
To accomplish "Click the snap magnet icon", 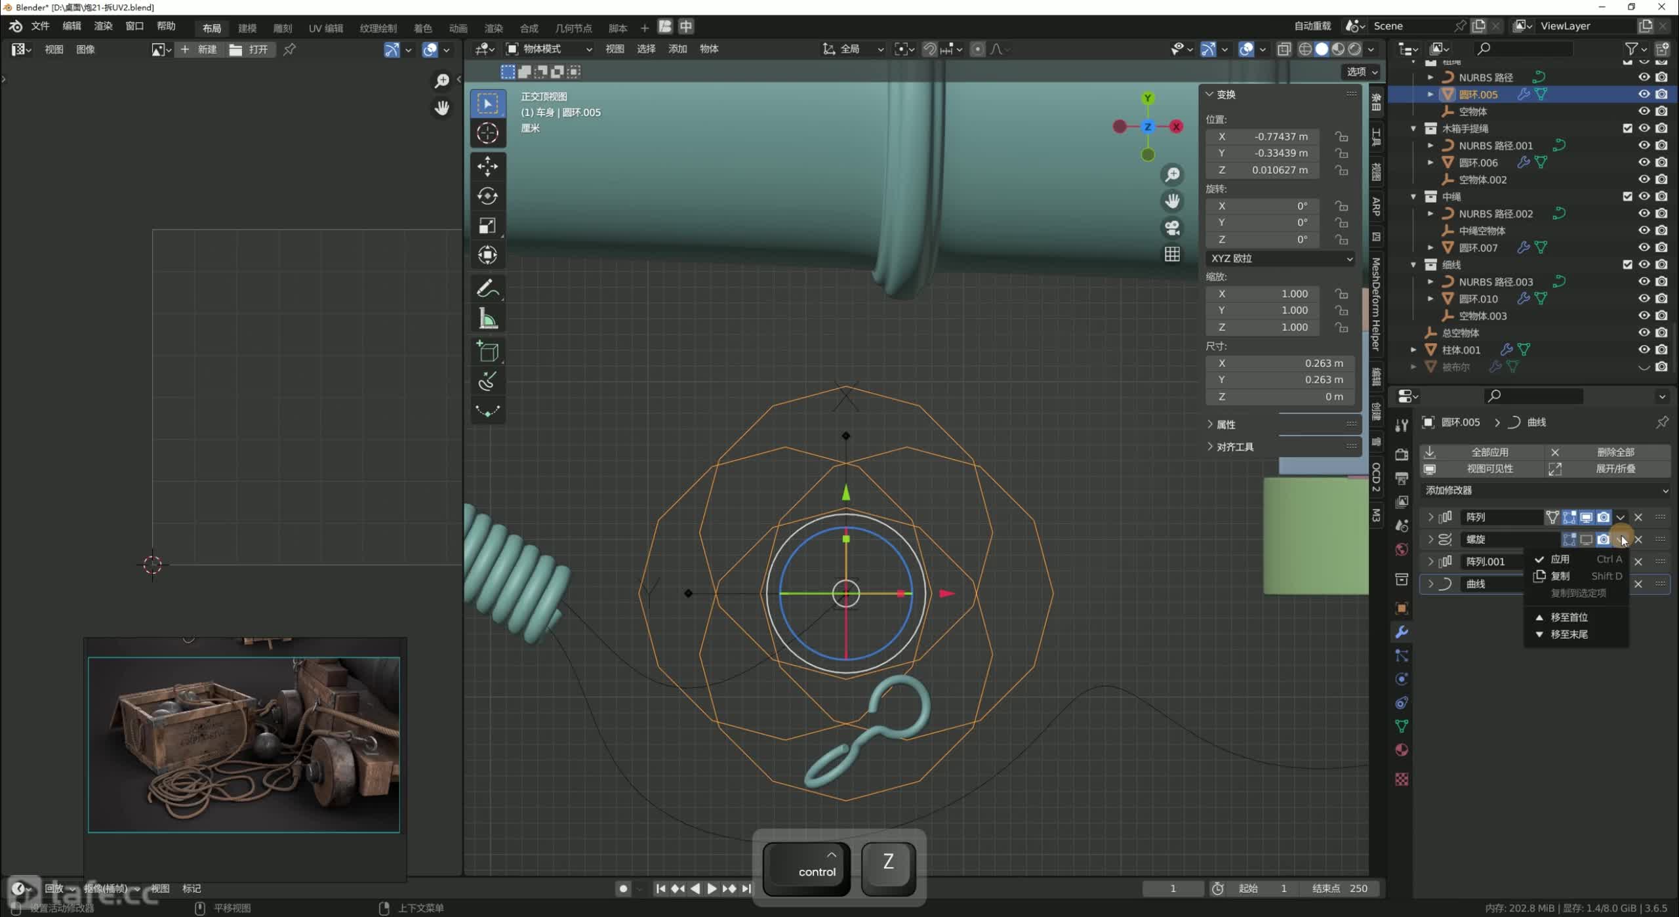I will 929,49.
